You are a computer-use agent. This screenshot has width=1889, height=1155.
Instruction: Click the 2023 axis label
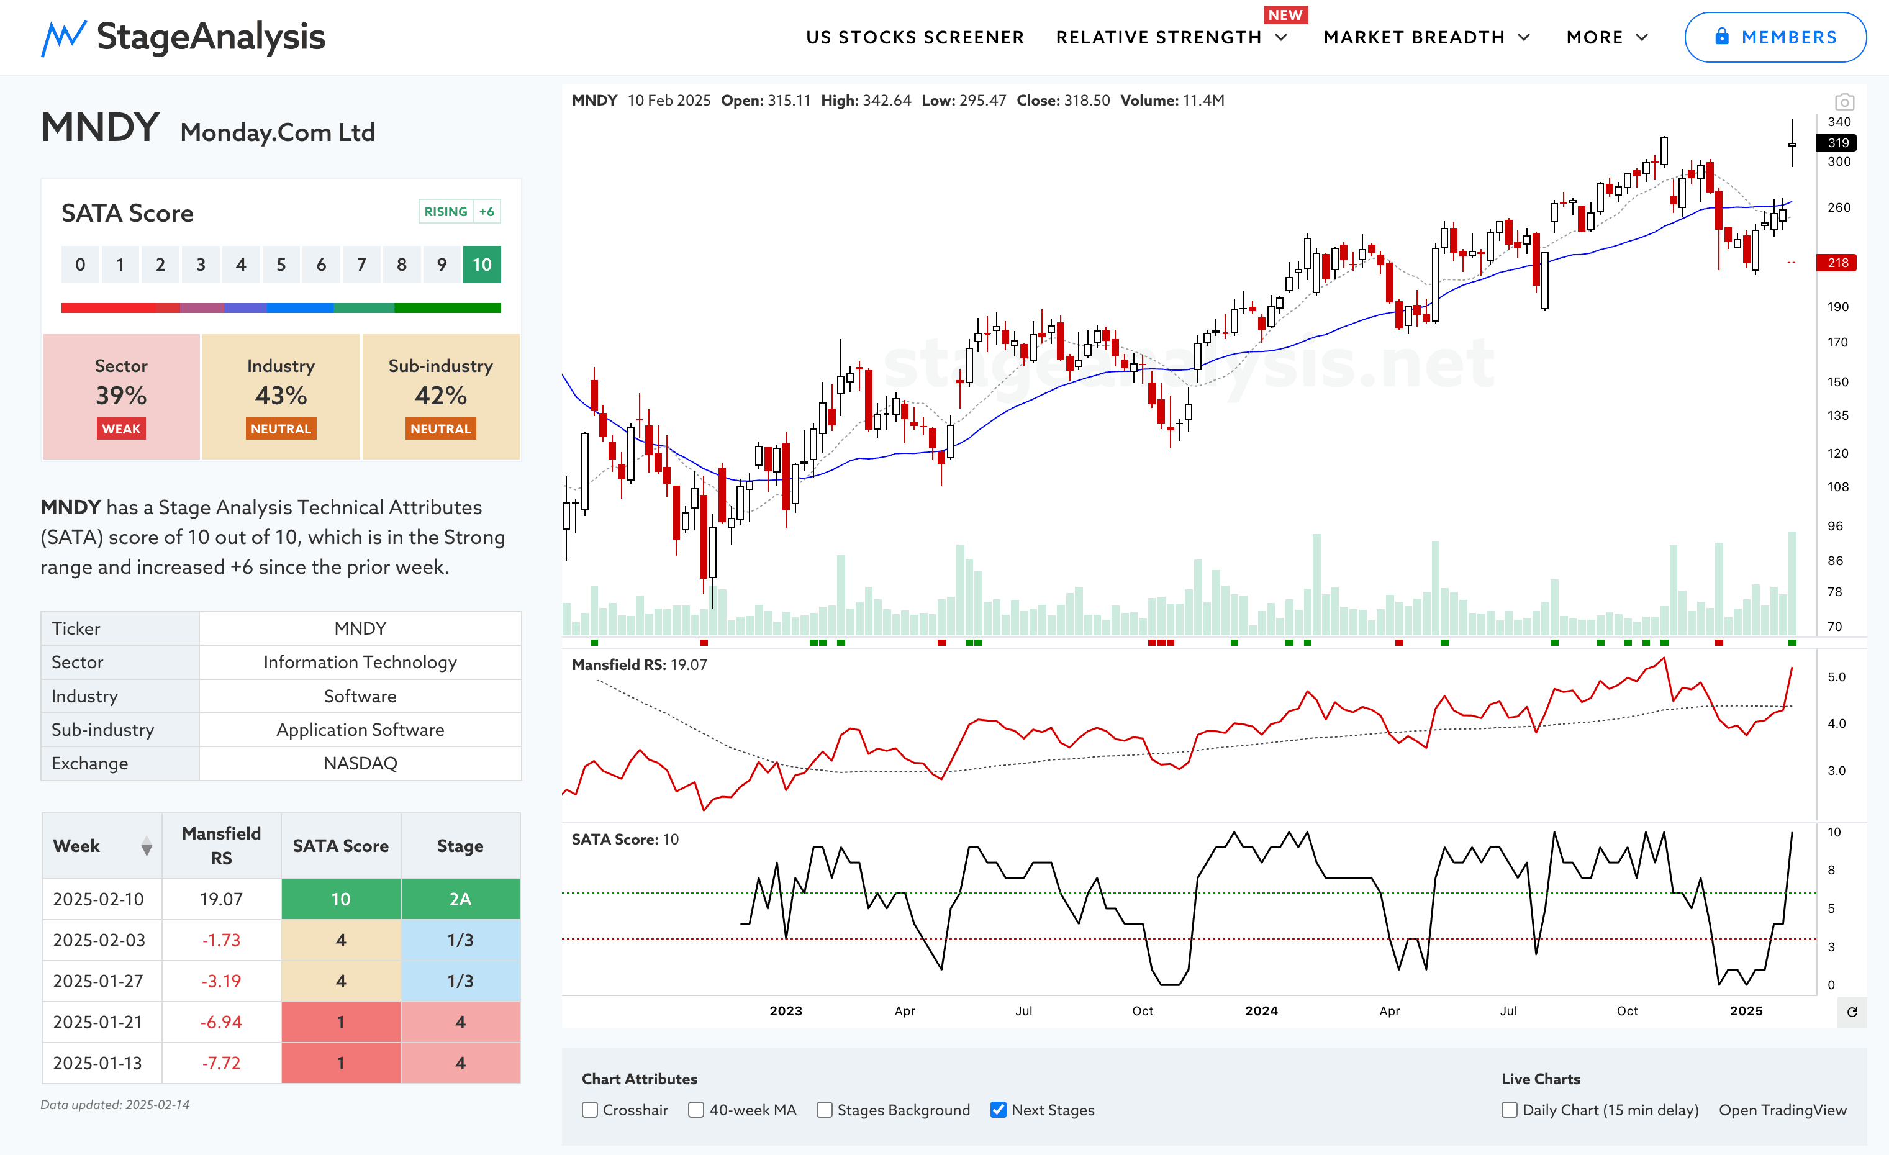coord(786,1011)
